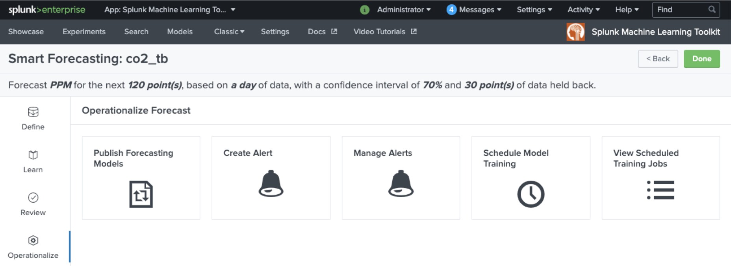Click the Manage Alerts bell icon
Screen dimensions: 731x266
point(401,183)
